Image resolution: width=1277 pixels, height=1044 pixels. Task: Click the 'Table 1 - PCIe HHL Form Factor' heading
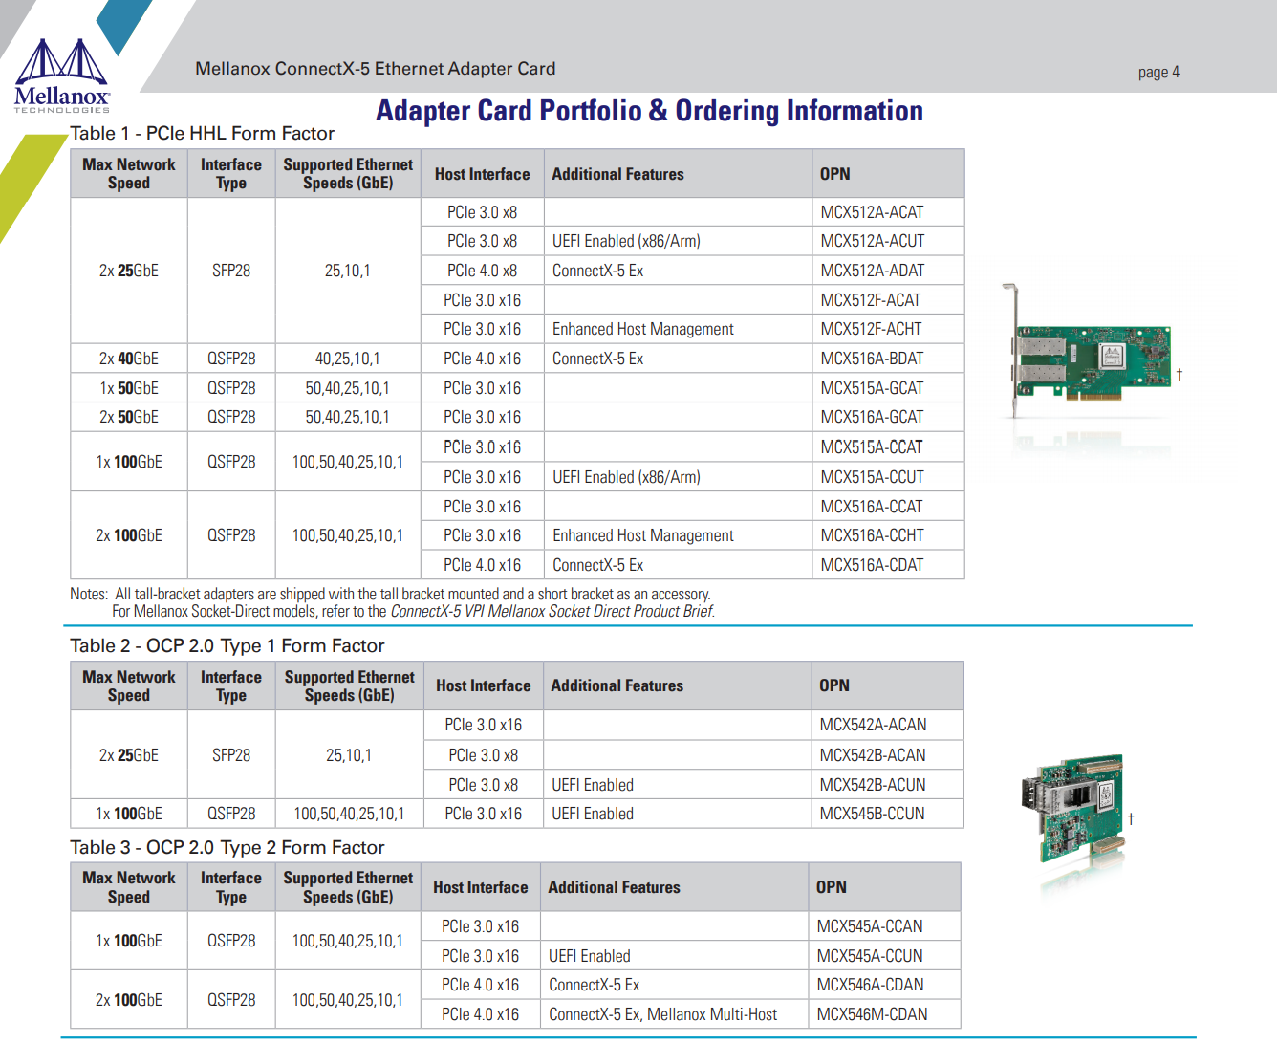203,134
